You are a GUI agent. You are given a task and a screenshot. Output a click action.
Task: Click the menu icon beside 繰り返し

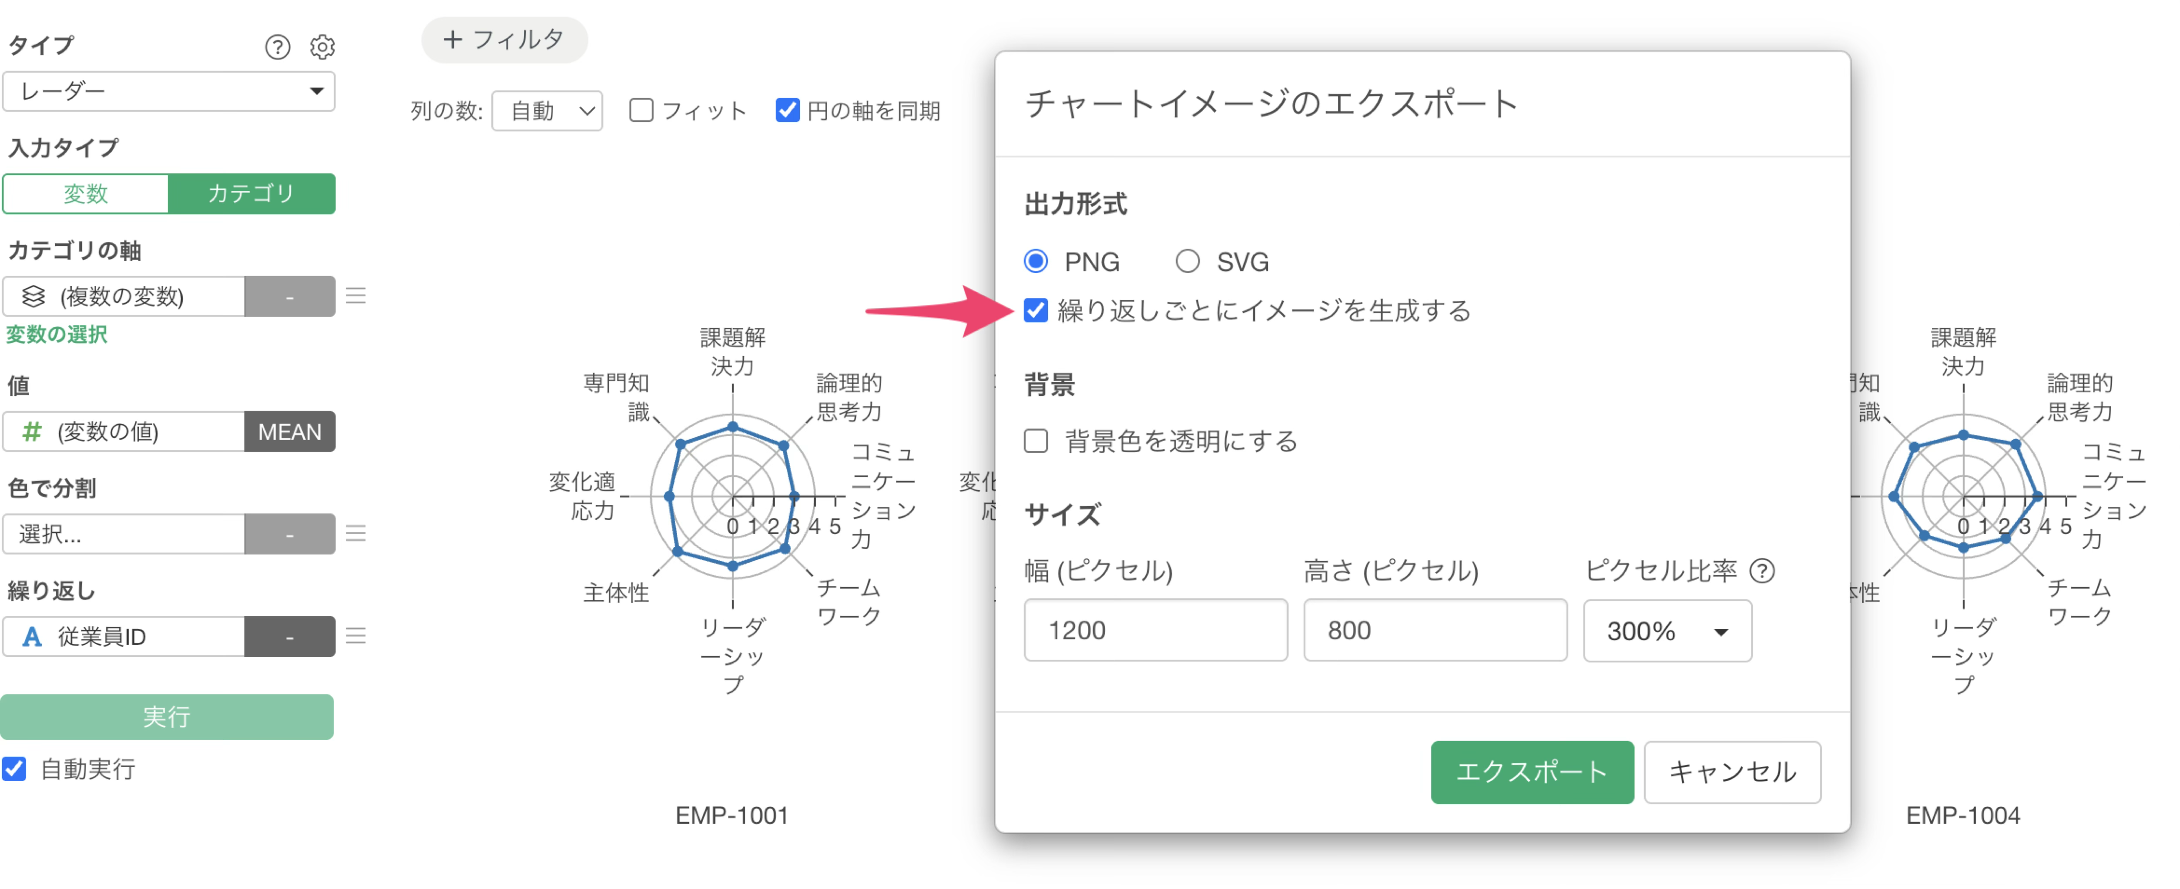point(356,635)
